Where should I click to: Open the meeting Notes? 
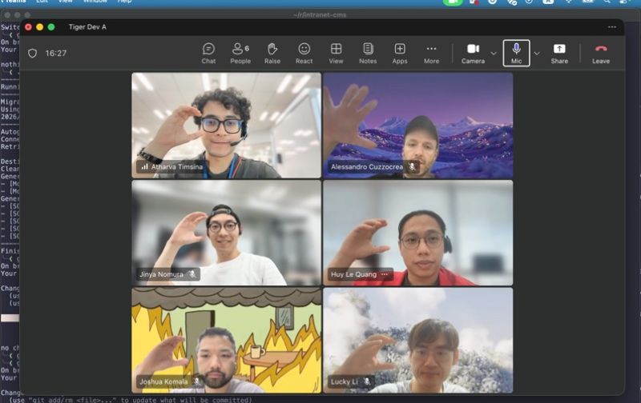(368, 54)
